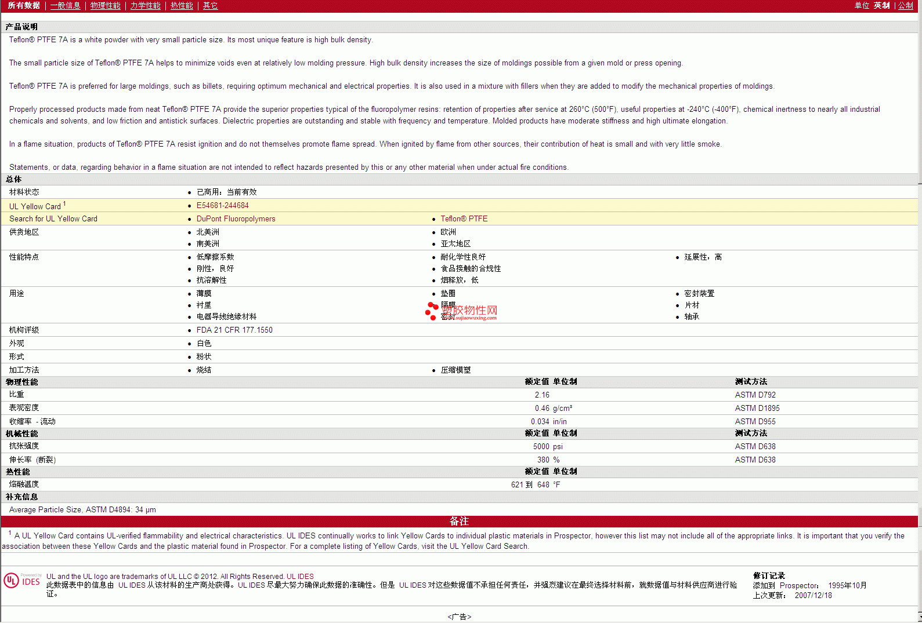Viewport: 922px width, 623px height.
Task: Click the 收缩率 value 0.034
Action: (540, 421)
